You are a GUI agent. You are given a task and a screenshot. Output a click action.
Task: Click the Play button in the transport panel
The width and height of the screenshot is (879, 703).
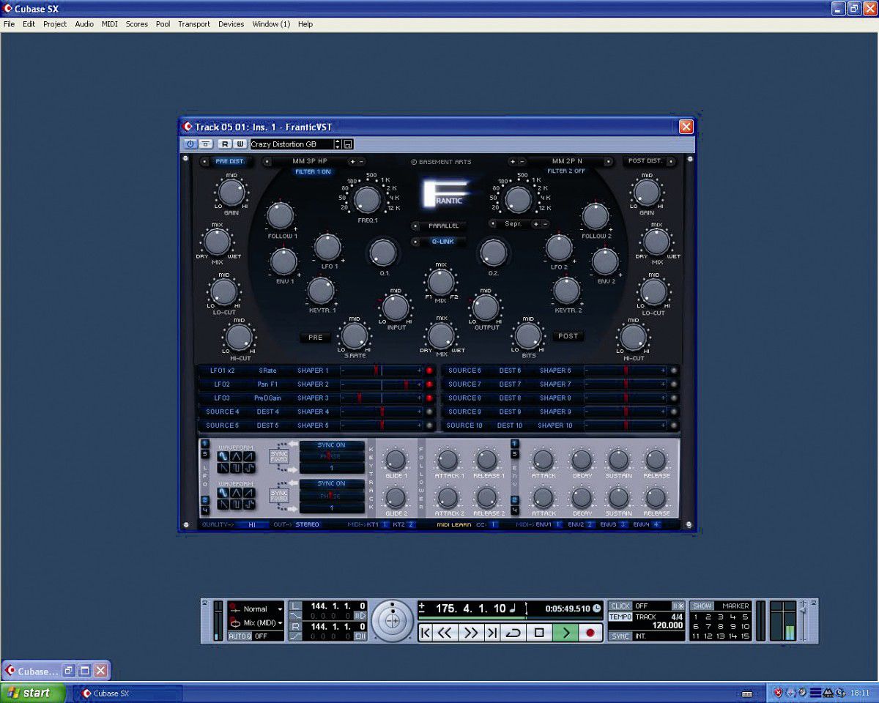point(565,633)
